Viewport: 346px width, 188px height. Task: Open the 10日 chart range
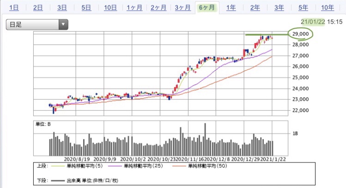click(x=110, y=8)
